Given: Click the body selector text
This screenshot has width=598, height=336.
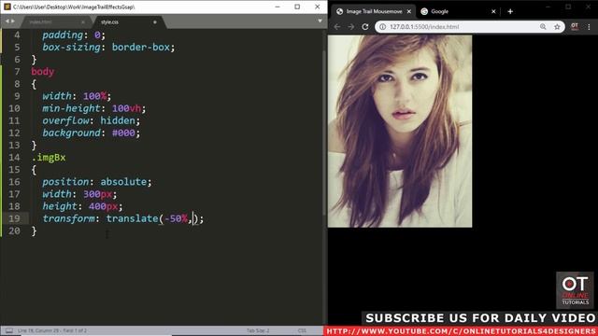Looking at the screenshot, I should pos(43,72).
